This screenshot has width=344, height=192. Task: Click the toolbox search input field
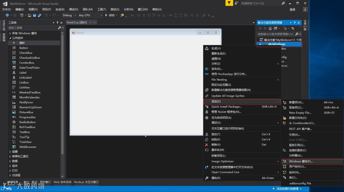tap(32, 28)
